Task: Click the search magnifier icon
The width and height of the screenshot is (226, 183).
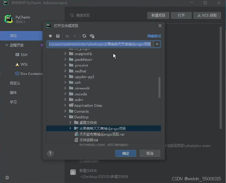Action: [72, 15]
